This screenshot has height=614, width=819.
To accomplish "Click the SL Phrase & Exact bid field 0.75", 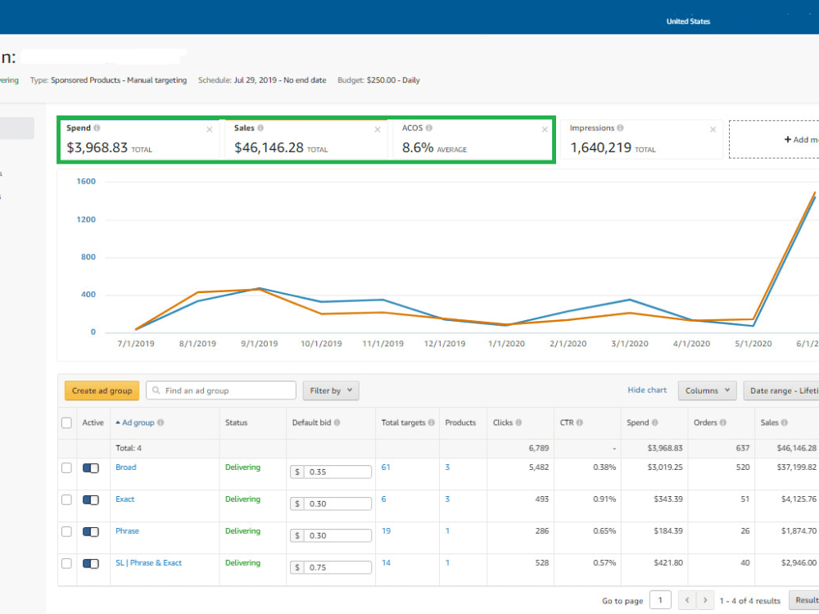I will (x=337, y=567).
